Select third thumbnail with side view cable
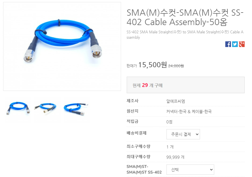 76,108
